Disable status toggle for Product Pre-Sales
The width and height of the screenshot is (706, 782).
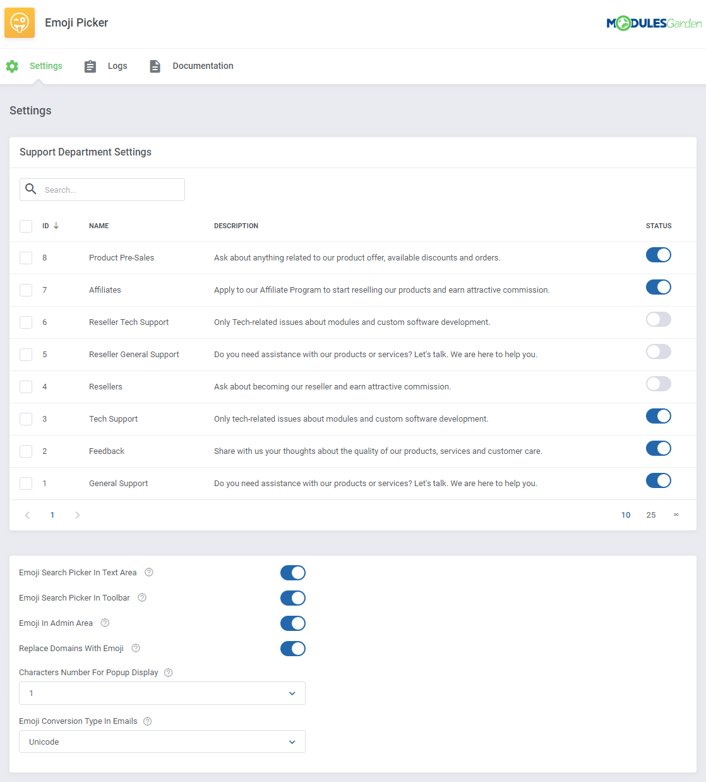click(x=659, y=255)
